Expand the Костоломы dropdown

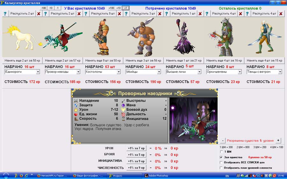click(x=119, y=72)
